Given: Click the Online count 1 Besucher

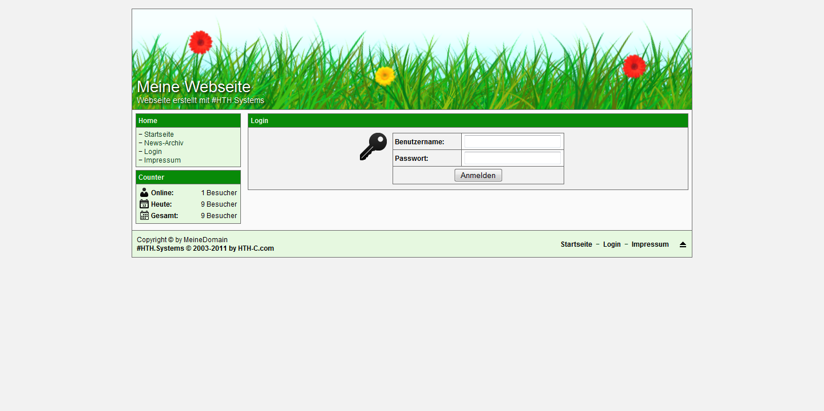Looking at the screenshot, I should (x=219, y=193).
